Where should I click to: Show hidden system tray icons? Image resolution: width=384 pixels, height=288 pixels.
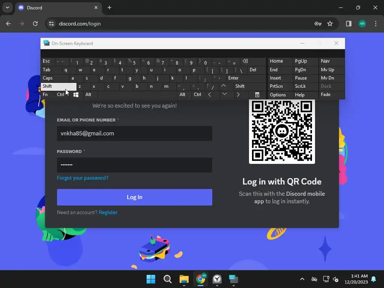tap(302, 279)
